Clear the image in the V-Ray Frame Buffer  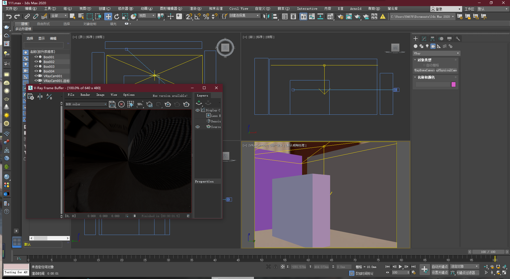[x=121, y=104]
